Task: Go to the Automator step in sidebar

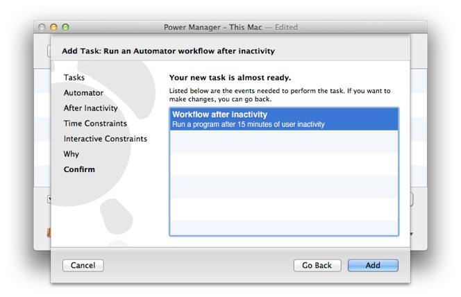Action: [x=83, y=93]
